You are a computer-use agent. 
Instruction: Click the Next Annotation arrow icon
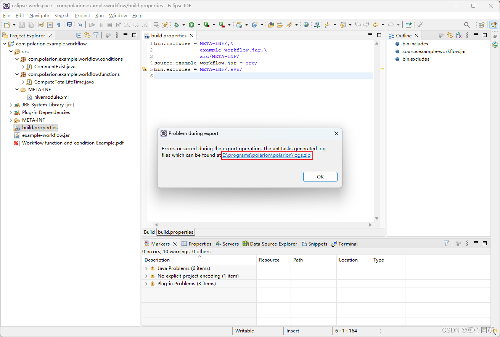pyautogui.click(x=327, y=25)
